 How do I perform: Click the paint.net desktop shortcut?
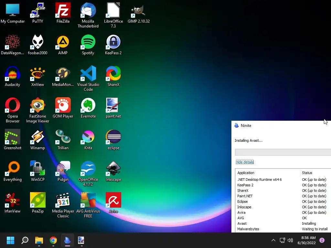tap(113, 108)
